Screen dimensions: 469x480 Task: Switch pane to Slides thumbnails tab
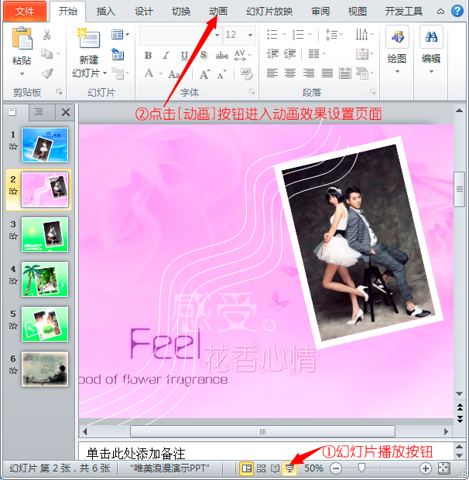[12, 112]
